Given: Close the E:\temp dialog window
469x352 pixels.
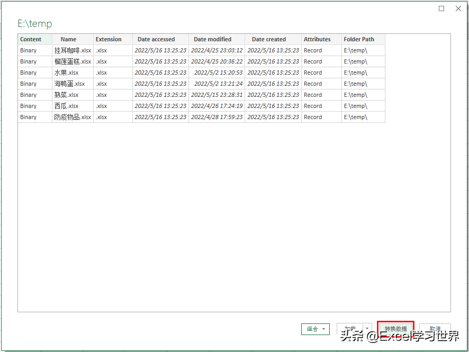Looking at the screenshot, I should click(x=458, y=8).
